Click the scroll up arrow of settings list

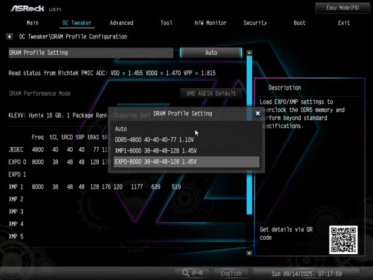(x=249, y=53)
